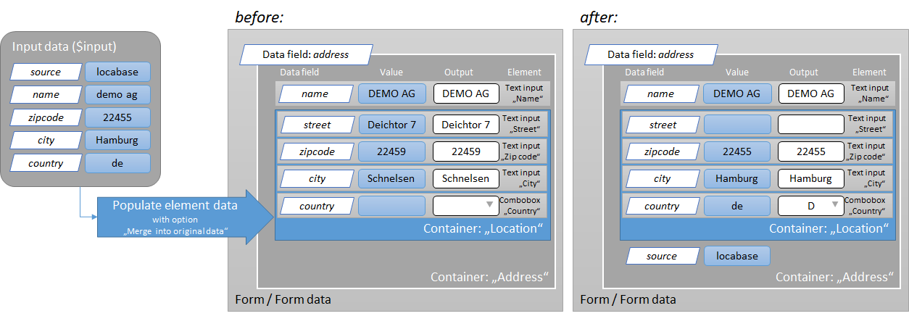
Task: Select empty street value cell in after panel
Action: click(737, 125)
